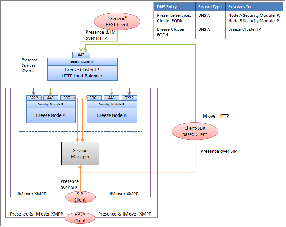Select the small Breeze Cluster IP header label
This screenshot has height=227, width=286.
[82, 62]
